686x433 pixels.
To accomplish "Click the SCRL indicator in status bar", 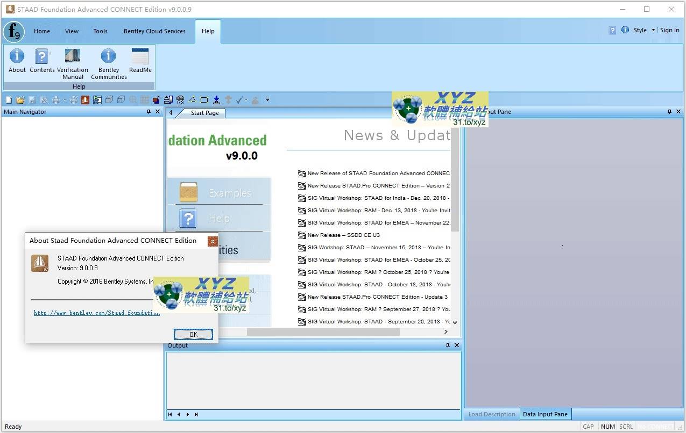I will click(x=626, y=427).
